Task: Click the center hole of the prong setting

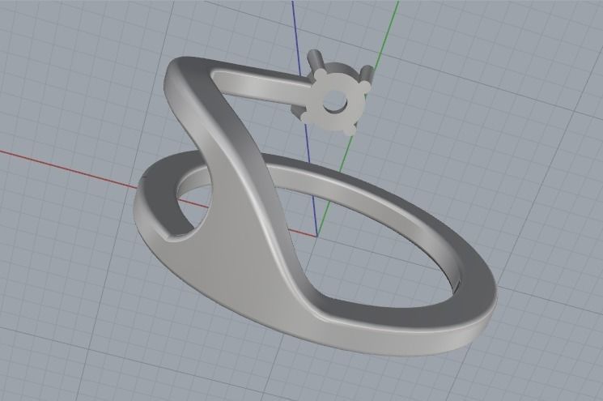Action: [x=335, y=102]
